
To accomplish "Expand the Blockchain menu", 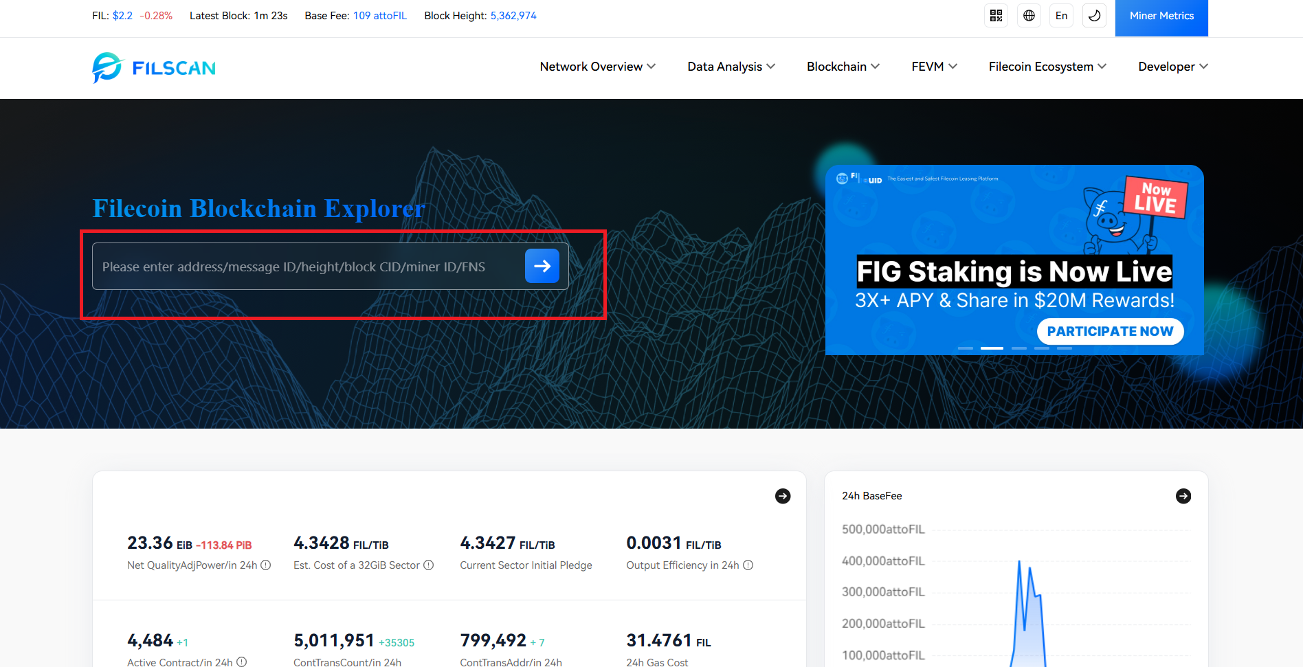I will point(843,67).
